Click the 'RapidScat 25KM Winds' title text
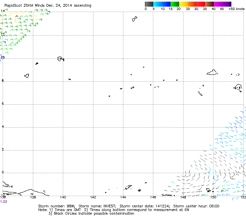 [25, 6]
